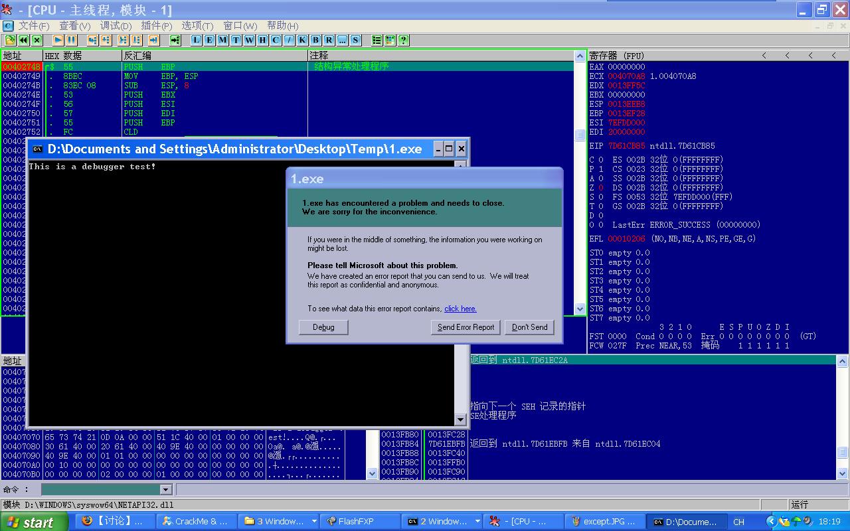
Task: Select the EAX register value 00000000
Action: click(626, 67)
